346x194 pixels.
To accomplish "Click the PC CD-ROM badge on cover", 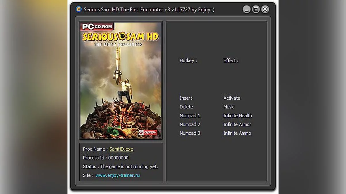I will [x=97, y=27].
